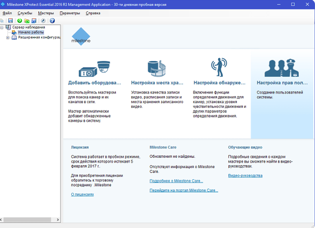This screenshot has width=315, height=228.
Task: Open the Настройка места хранения heading
Action: tap(157, 83)
